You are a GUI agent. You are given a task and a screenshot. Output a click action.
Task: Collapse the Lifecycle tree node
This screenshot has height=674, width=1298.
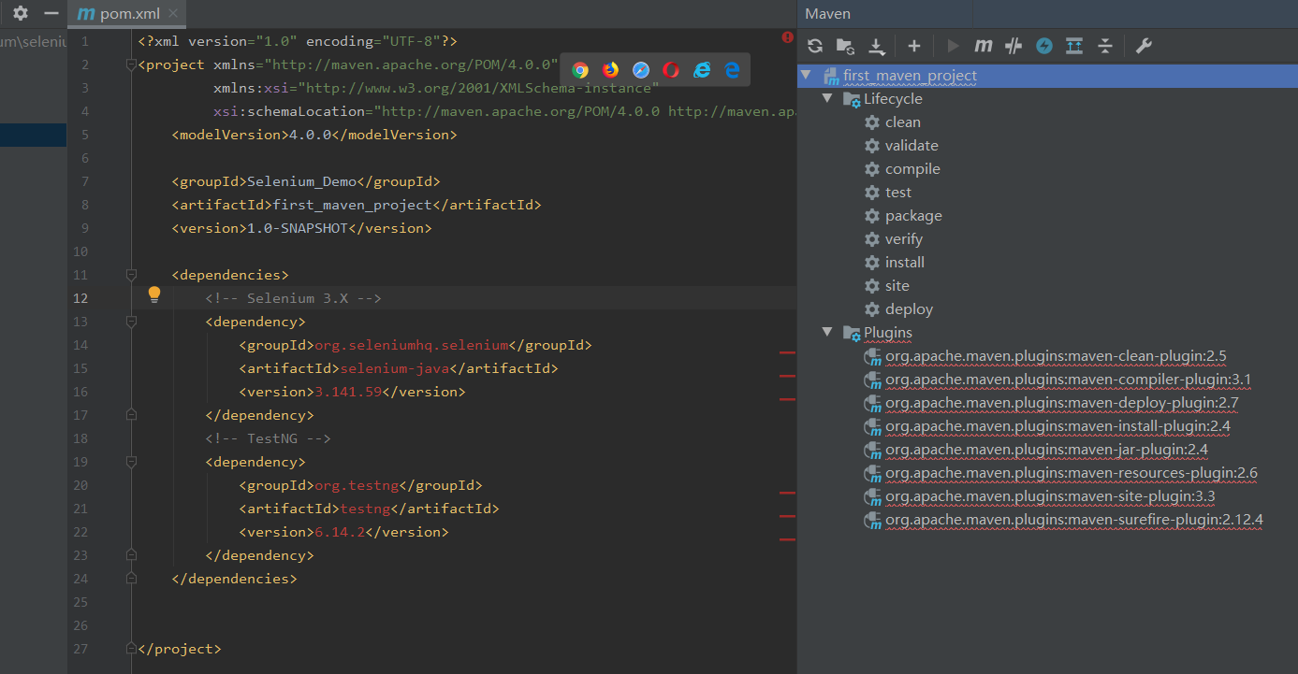coord(826,99)
